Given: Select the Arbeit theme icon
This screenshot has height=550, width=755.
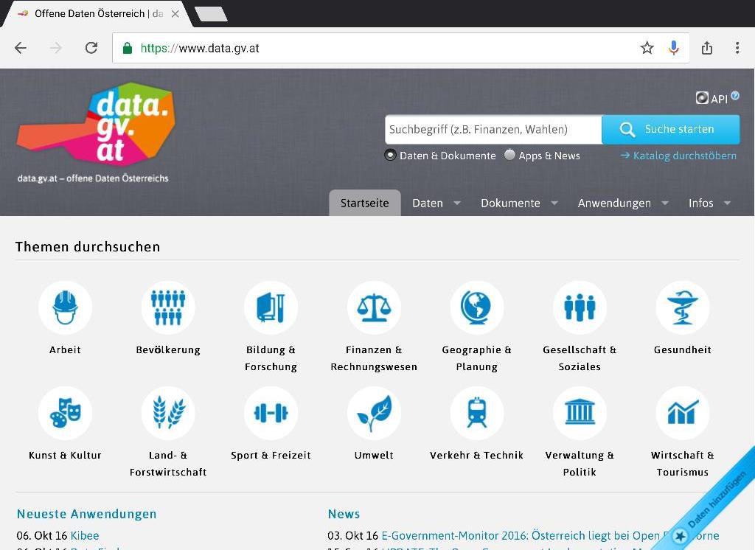Looking at the screenshot, I should point(65,307).
